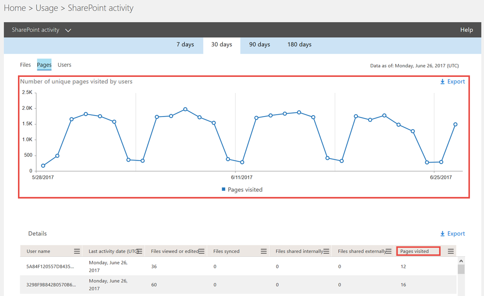Viewport: 484px width, 296px height.
Task: Show the Files chart view
Action: 25,65
